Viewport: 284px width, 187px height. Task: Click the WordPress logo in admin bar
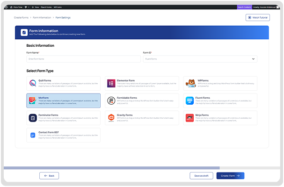pyautogui.click(x=7, y=7)
